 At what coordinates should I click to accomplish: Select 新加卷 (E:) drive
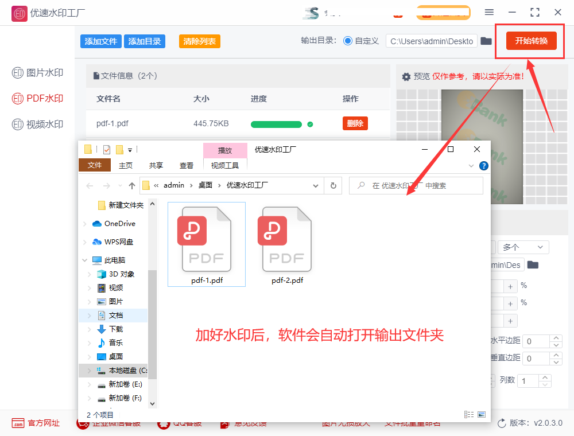click(x=120, y=384)
